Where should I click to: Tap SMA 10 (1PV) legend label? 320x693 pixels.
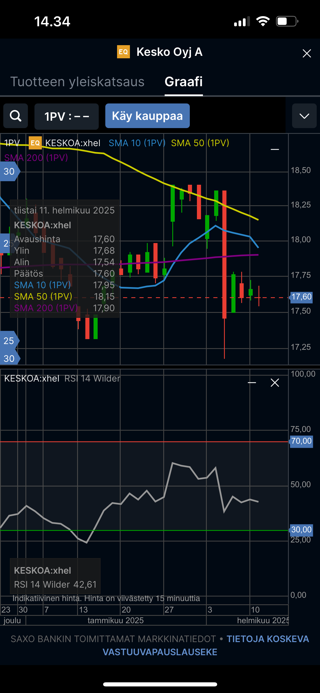click(x=137, y=143)
